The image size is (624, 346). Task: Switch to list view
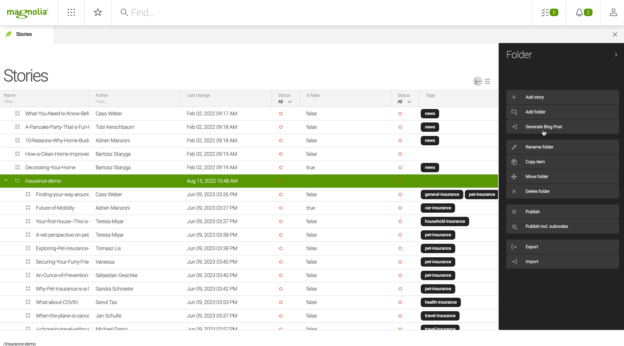click(x=487, y=81)
